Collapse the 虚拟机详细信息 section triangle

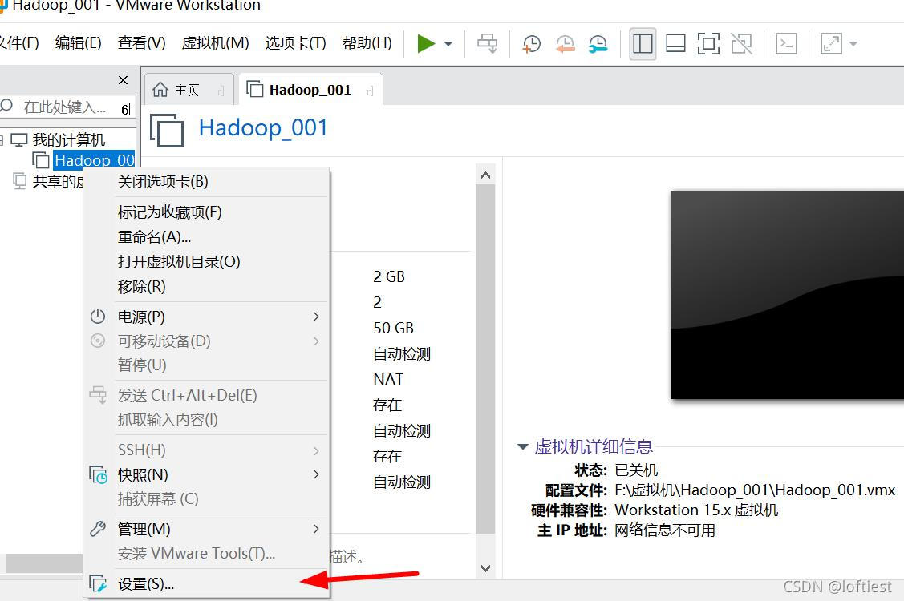click(x=523, y=446)
